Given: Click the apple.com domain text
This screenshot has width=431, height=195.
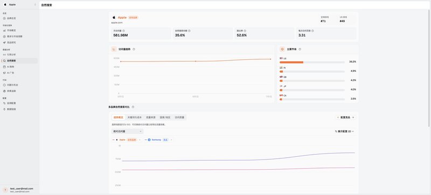Looking at the screenshot, I should [x=117, y=23].
